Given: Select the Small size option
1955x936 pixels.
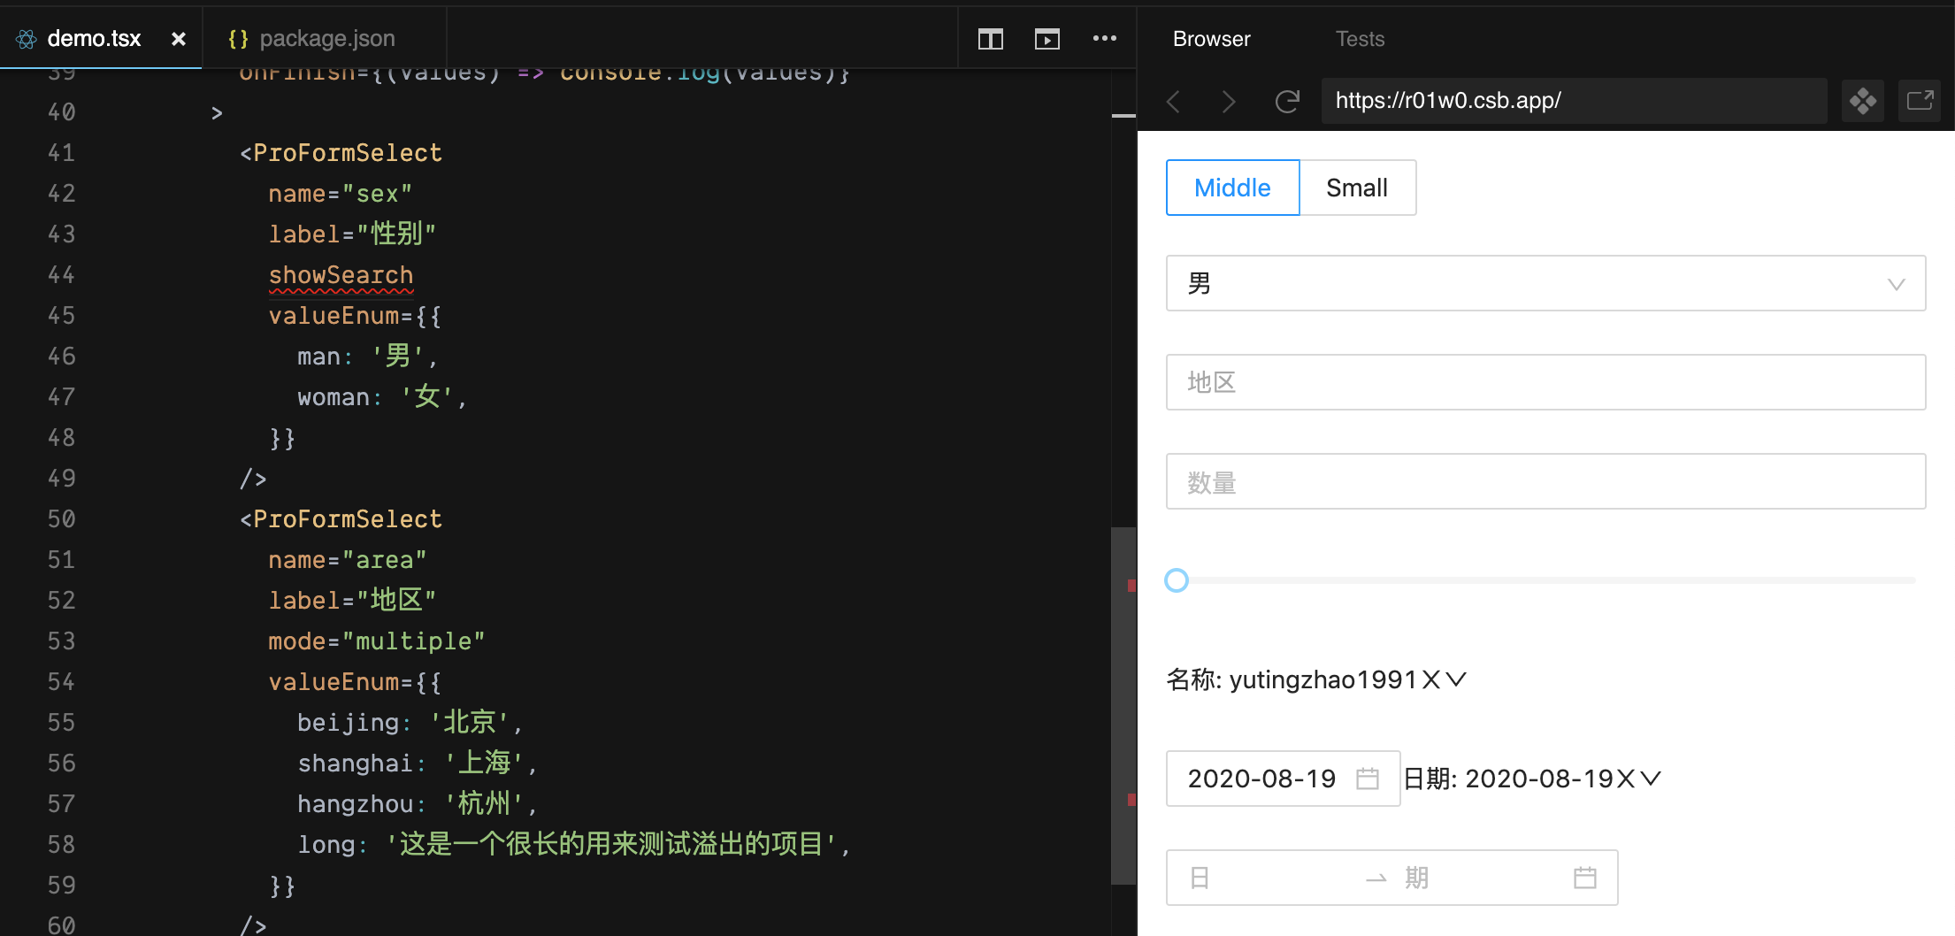Looking at the screenshot, I should [1357, 187].
